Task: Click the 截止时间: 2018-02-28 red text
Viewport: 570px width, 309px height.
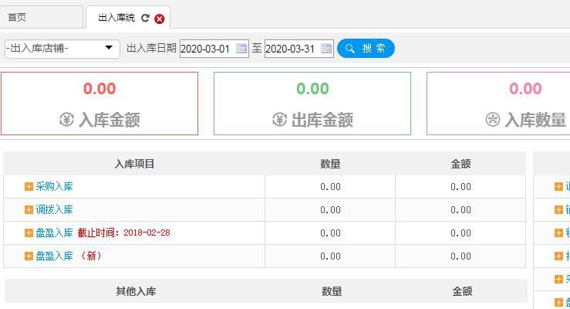Action: pos(123,233)
